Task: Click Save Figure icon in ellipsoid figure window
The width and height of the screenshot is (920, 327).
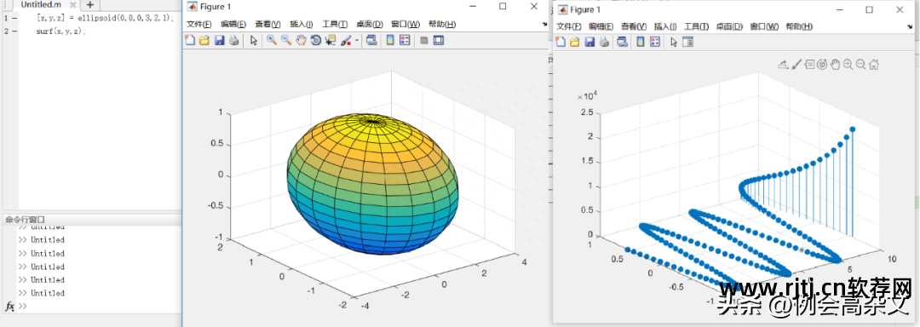Action: click(220, 40)
